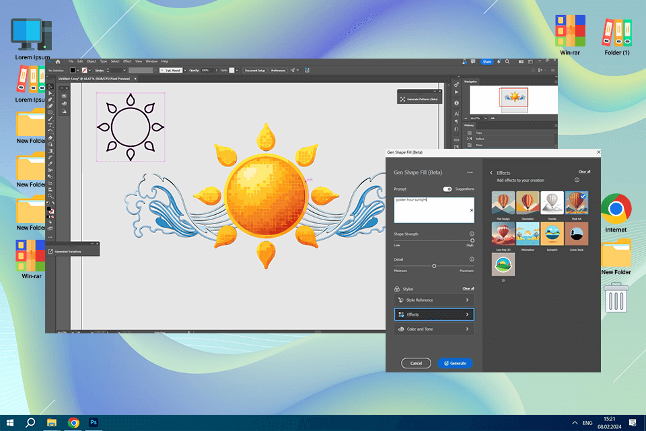Expand the Opacity arrow

(217, 70)
